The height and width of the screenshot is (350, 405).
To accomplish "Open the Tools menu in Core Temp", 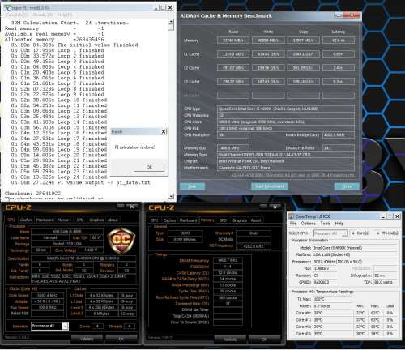I will (x=326, y=224).
